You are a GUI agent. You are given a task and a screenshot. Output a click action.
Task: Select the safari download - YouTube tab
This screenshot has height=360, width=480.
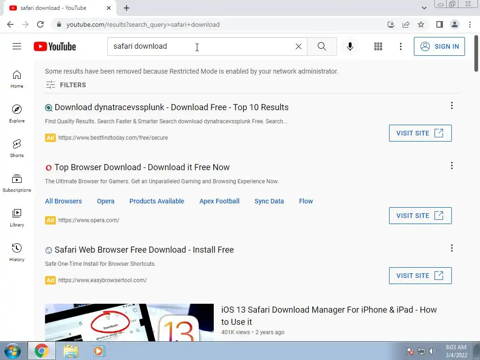[x=60, y=8]
